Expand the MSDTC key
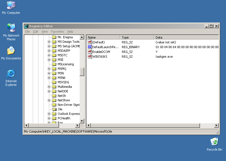Screen dimensions: 226x161 pyautogui.click(x=49, y=55)
